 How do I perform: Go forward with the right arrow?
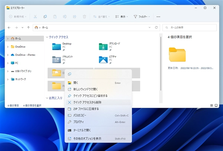[16, 28]
